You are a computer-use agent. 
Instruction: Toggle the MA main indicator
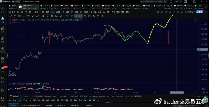(64, 96)
